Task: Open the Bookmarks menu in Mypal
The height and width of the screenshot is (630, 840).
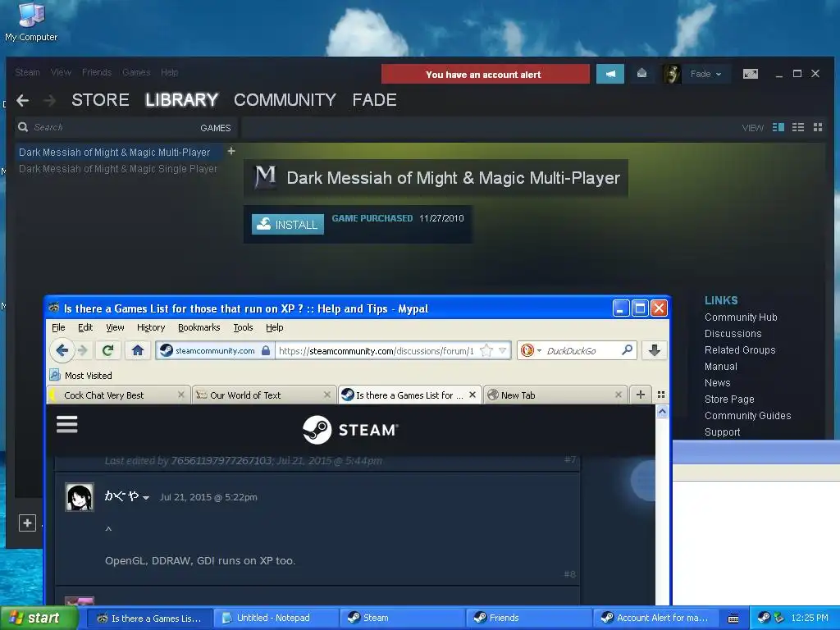Action: click(199, 327)
